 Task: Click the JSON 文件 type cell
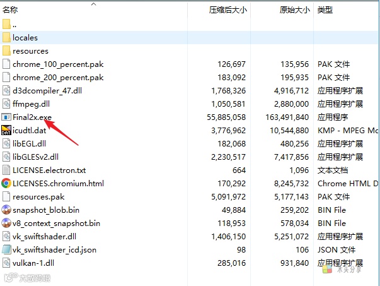337,249
